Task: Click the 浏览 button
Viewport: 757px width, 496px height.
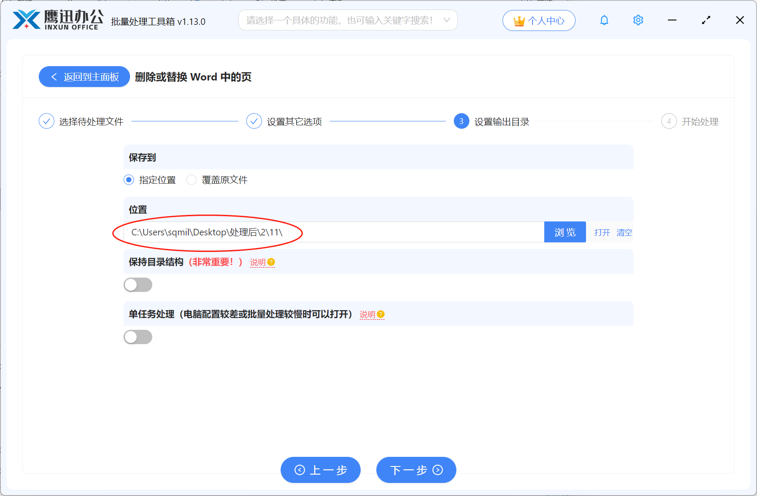Action: click(x=565, y=232)
